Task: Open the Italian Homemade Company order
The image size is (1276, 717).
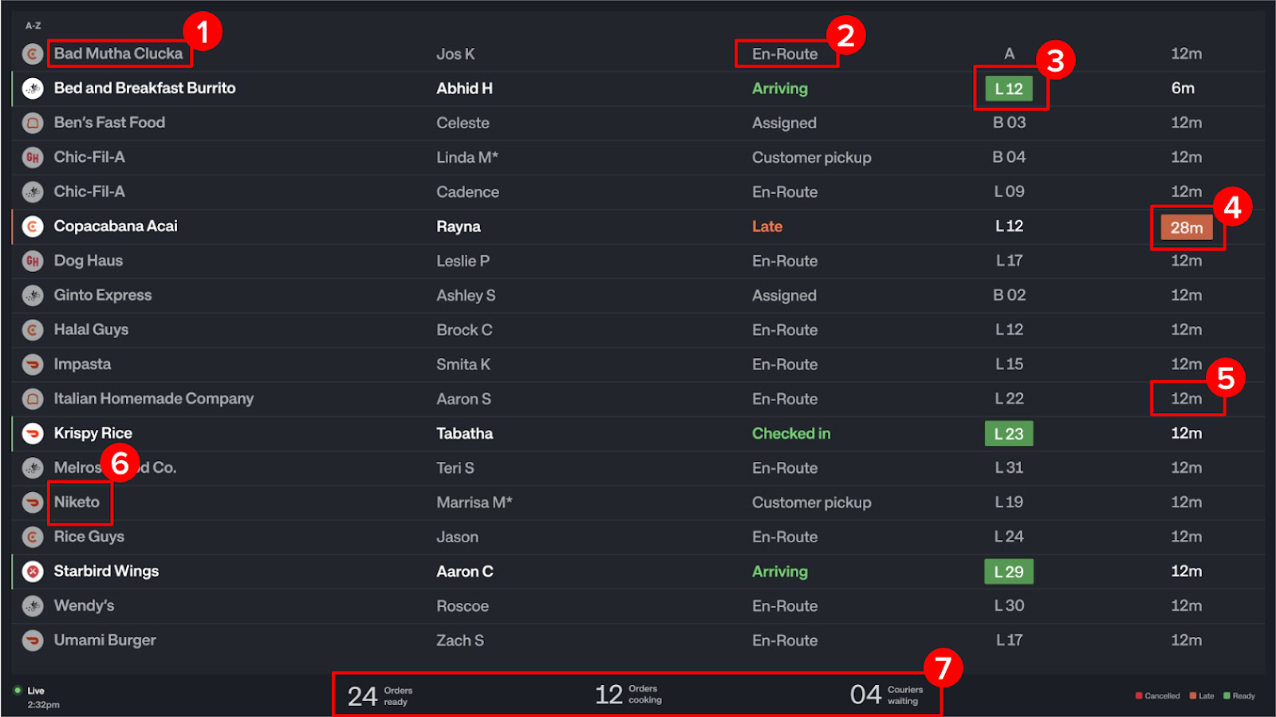Action: [x=154, y=399]
